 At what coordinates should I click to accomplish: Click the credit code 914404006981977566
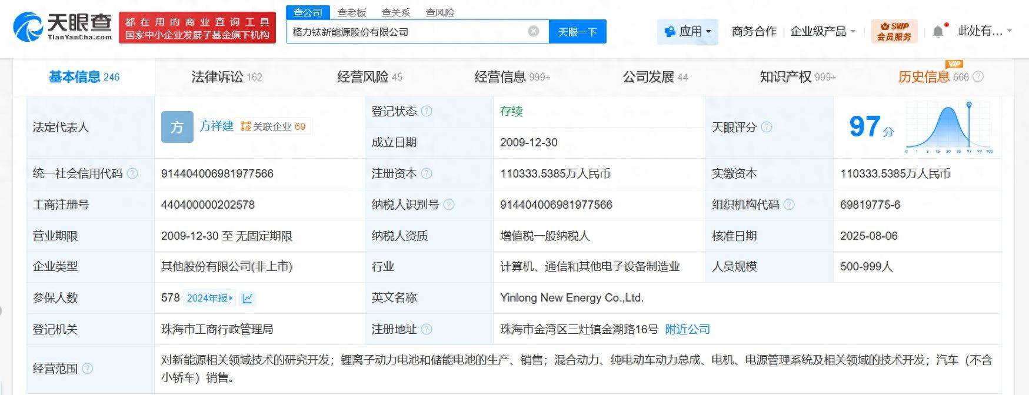pyautogui.click(x=217, y=173)
